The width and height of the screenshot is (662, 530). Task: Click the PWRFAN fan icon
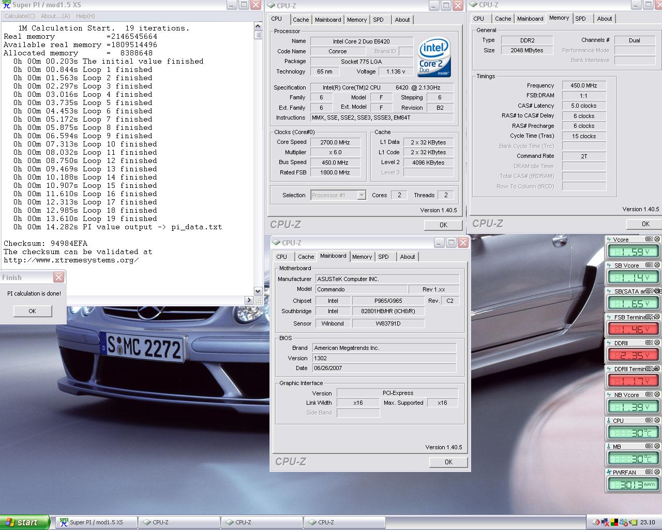pyautogui.click(x=609, y=473)
